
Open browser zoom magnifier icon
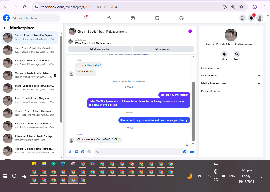click(233, 7)
